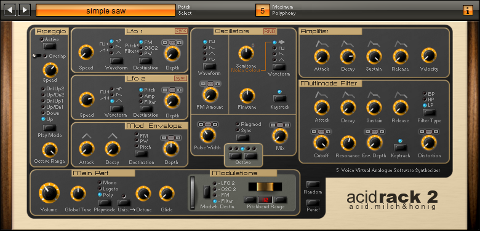This screenshot has width=480, height=231.
Task: Click the Lfo 1 sync icon
Action: coord(180,31)
